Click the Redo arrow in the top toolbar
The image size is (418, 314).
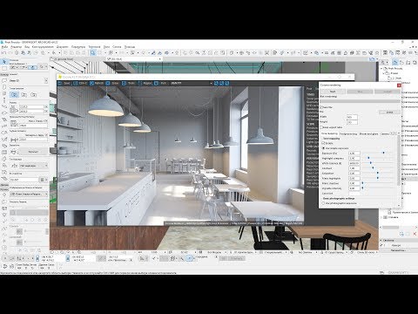(10, 53)
